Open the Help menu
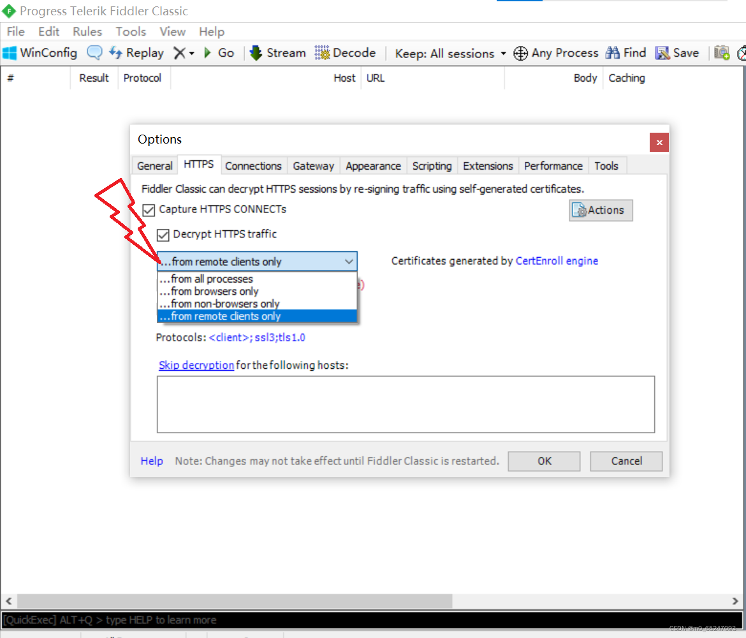Screen dimensions: 746x638 click(212, 31)
